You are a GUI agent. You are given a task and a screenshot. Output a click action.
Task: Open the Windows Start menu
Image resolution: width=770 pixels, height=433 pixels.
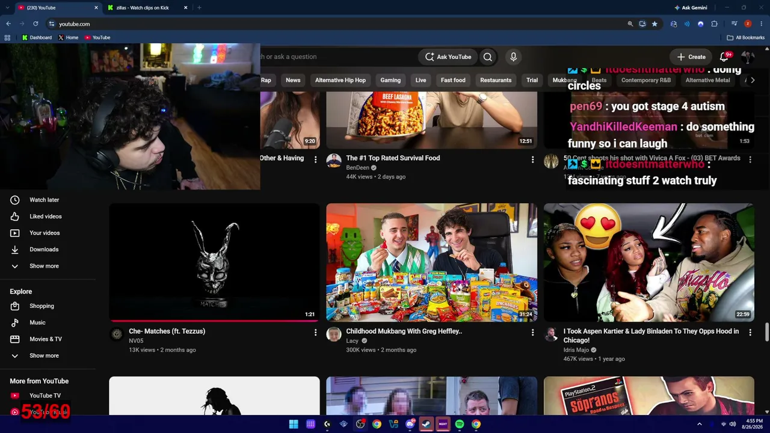pos(294,424)
